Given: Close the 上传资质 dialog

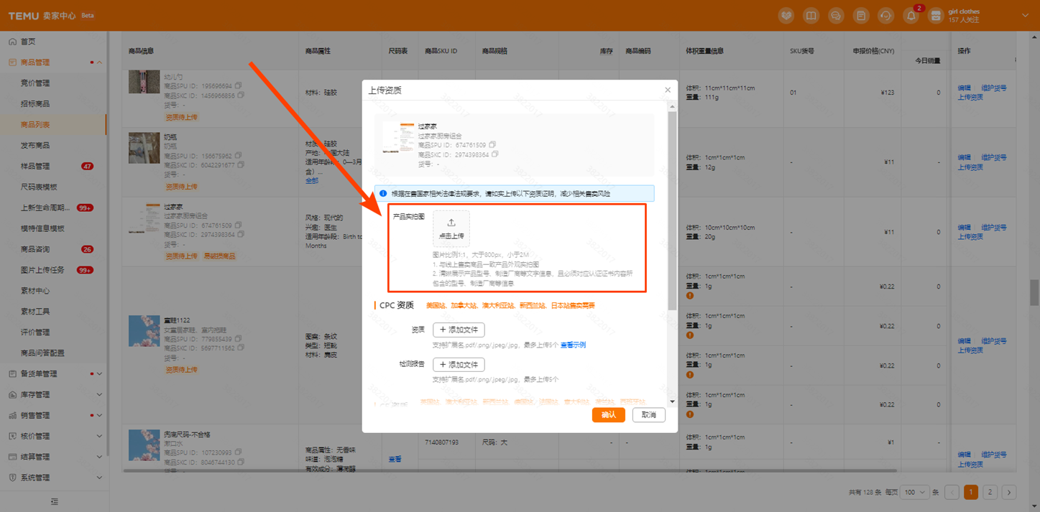Looking at the screenshot, I should 668,90.
